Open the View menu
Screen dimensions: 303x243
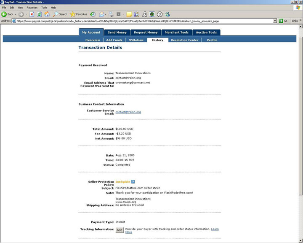[x=20, y=8]
